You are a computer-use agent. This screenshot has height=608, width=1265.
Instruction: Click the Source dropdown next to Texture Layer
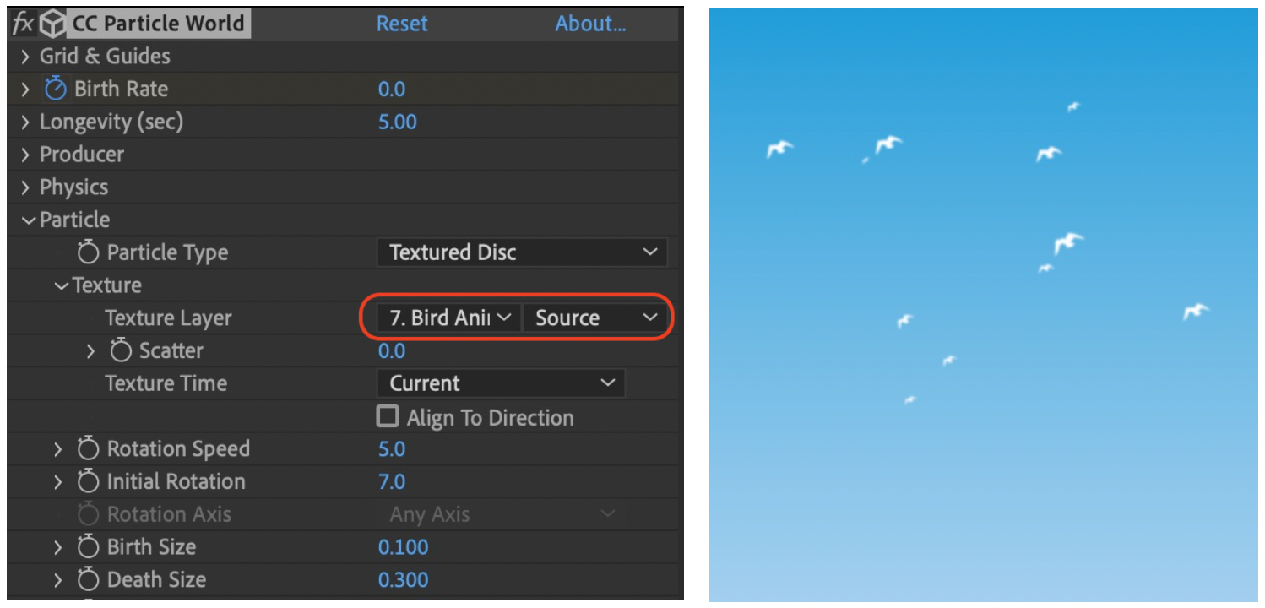tap(594, 318)
